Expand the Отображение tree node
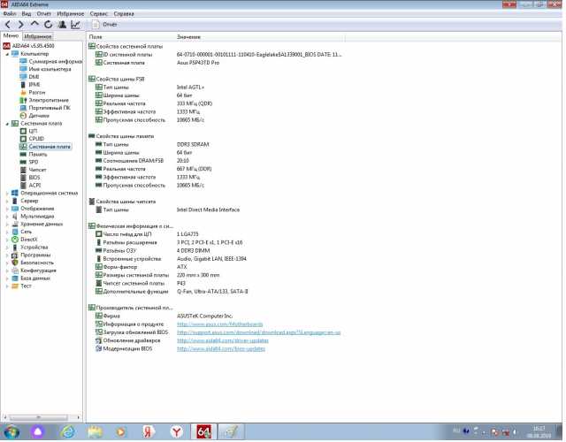This screenshot has height=442, width=566. [x=7, y=209]
